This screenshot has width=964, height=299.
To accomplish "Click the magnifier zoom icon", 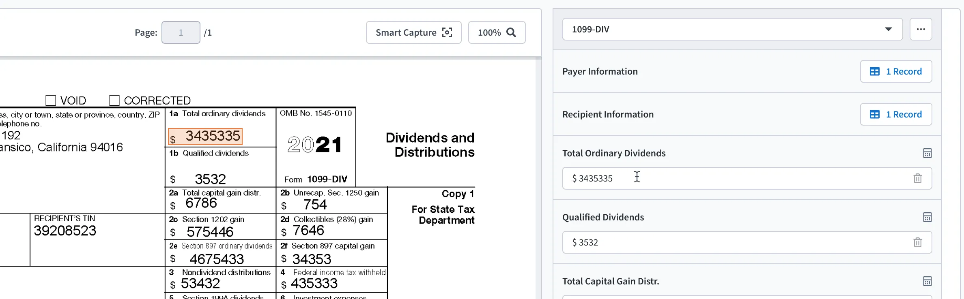I will coord(511,32).
